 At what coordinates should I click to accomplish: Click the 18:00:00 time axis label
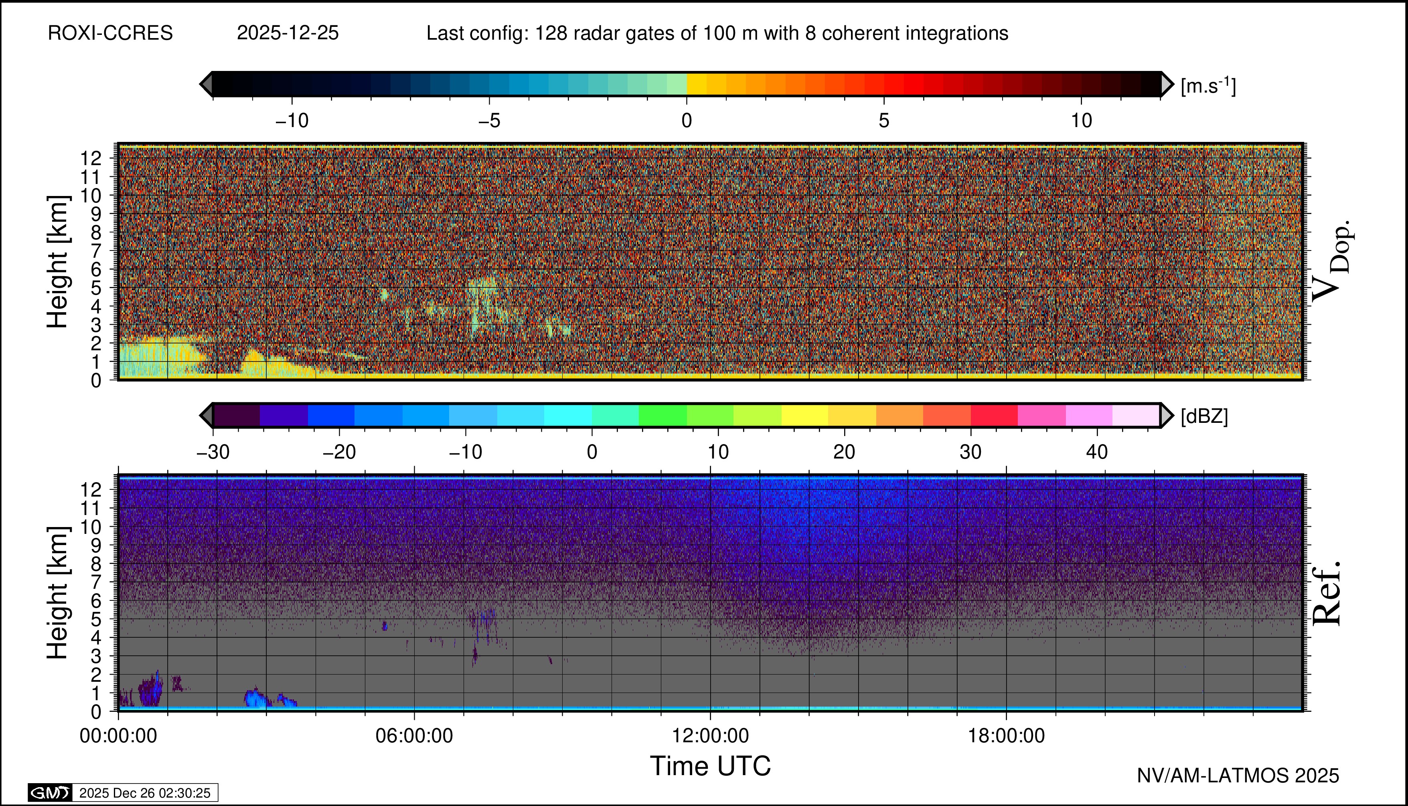pos(1007,736)
